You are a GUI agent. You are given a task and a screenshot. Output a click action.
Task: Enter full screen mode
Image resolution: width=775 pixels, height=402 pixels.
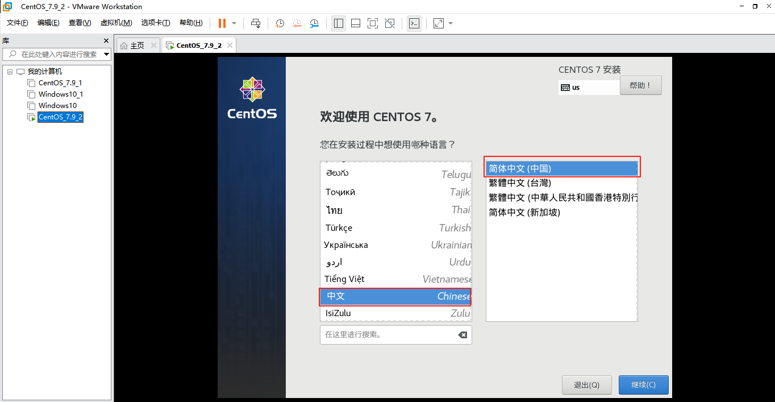(372, 23)
